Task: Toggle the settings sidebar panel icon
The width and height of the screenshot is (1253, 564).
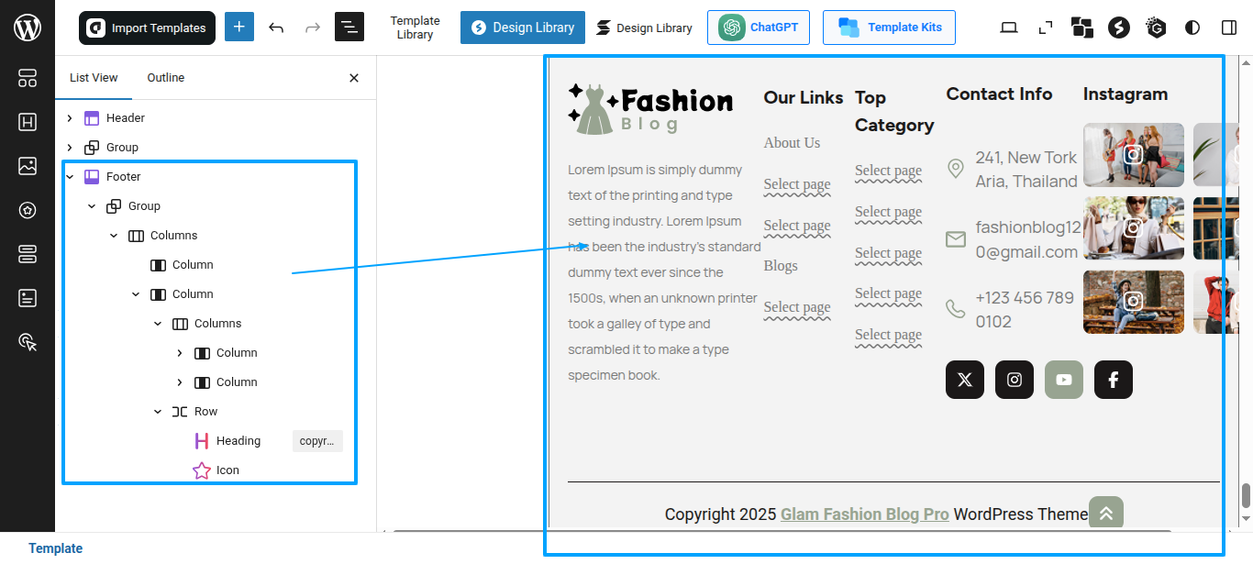Action: [1229, 28]
